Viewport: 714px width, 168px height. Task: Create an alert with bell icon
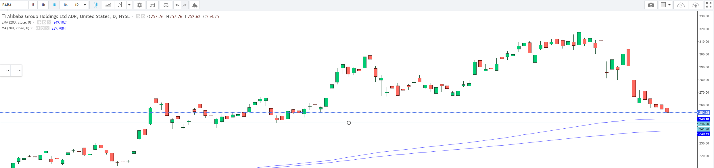(195, 5)
